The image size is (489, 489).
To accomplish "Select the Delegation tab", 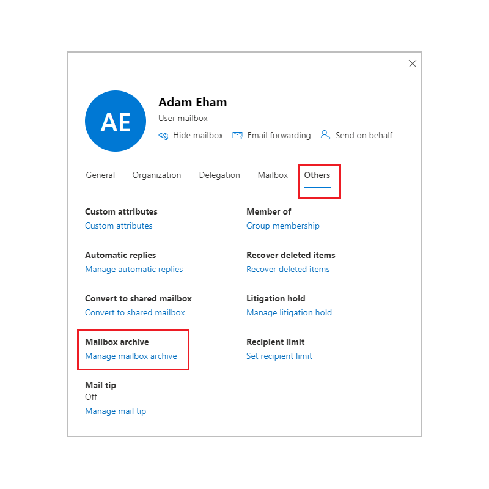I will pyautogui.click(x=219, y=175).
